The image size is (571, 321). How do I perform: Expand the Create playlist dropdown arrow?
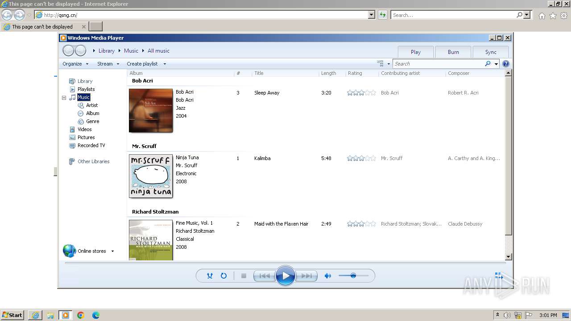165,64
